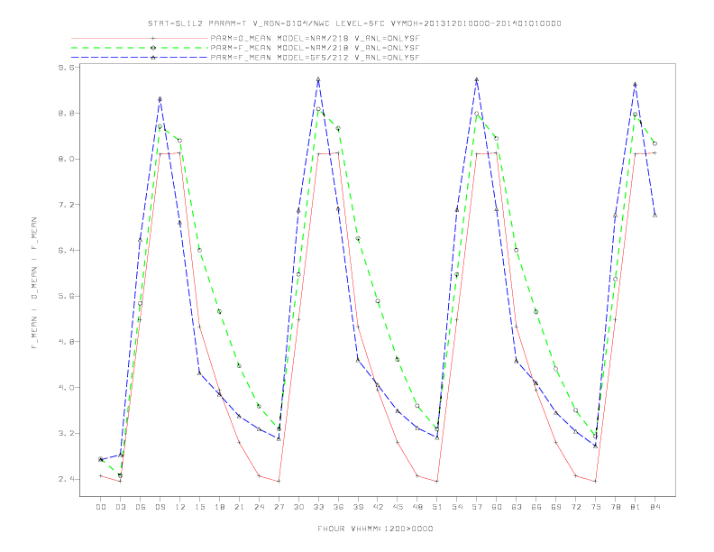This screenshot has width=714, height=552.
Task: Click forecast hour label 15 on x-axis
Action: pyautogui.click(x=199, y=507)
